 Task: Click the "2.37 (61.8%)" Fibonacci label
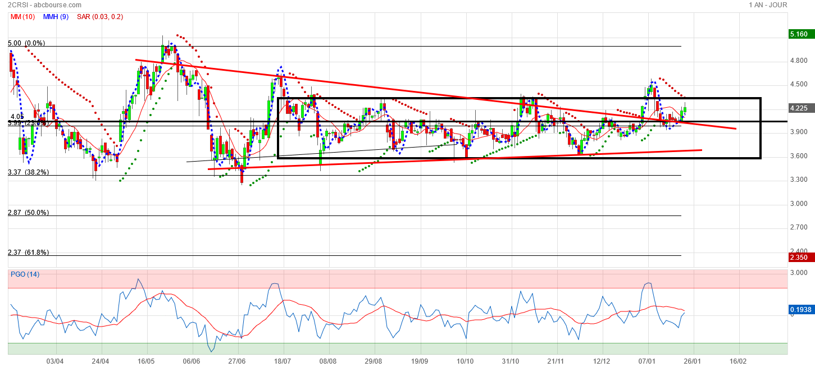pos(28,253)
